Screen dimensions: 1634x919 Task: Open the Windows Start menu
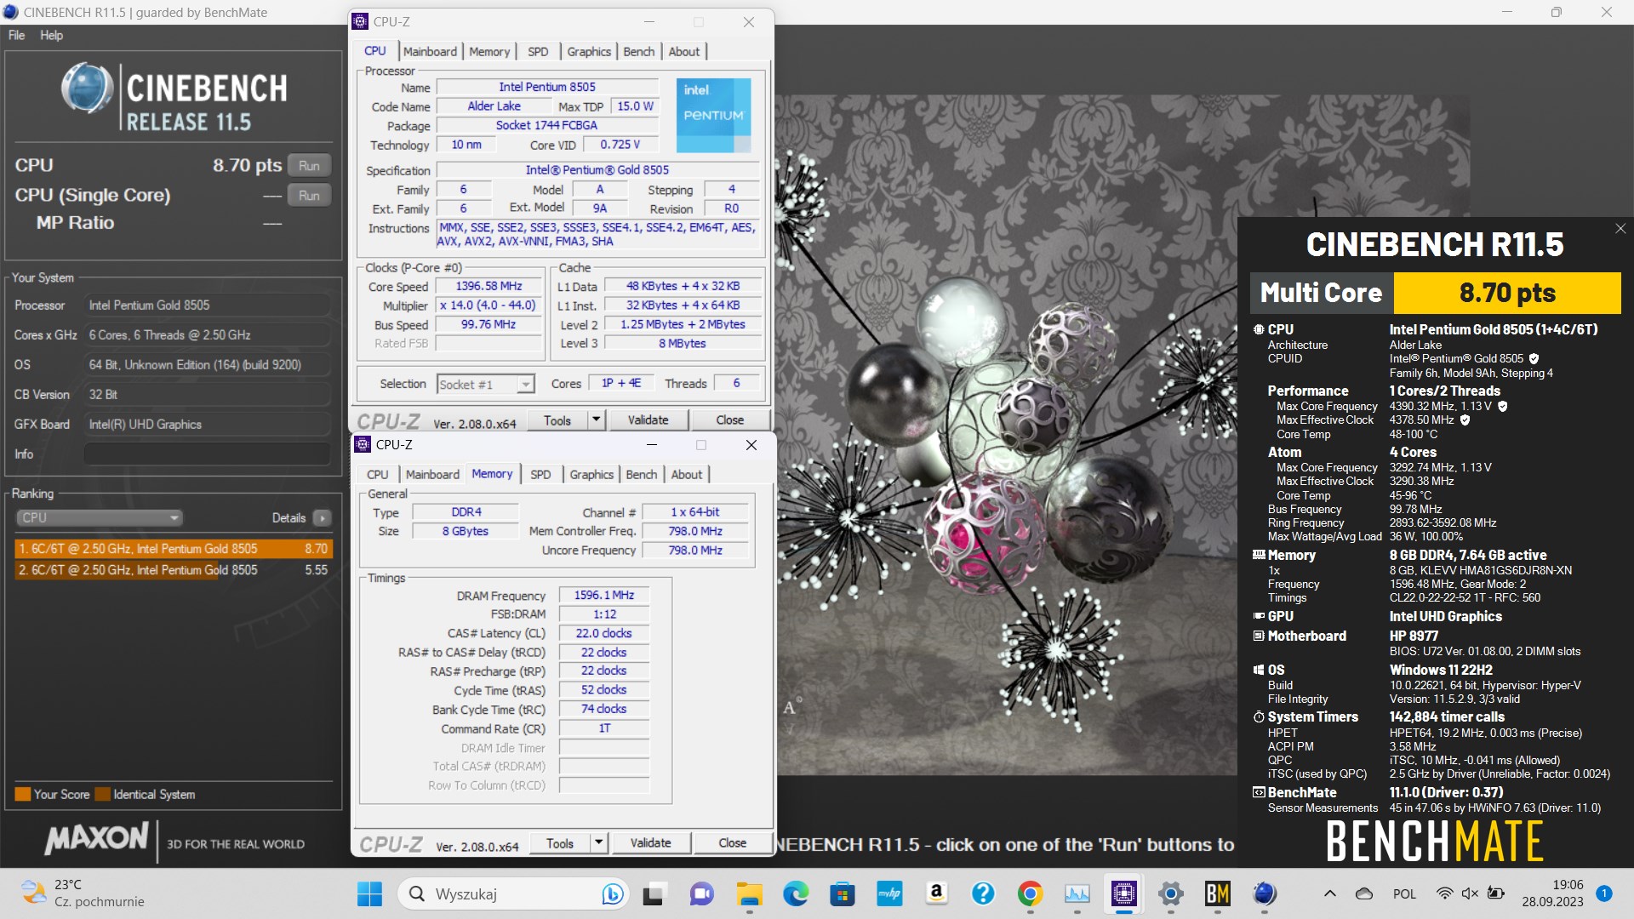click(x=369, y=893)
